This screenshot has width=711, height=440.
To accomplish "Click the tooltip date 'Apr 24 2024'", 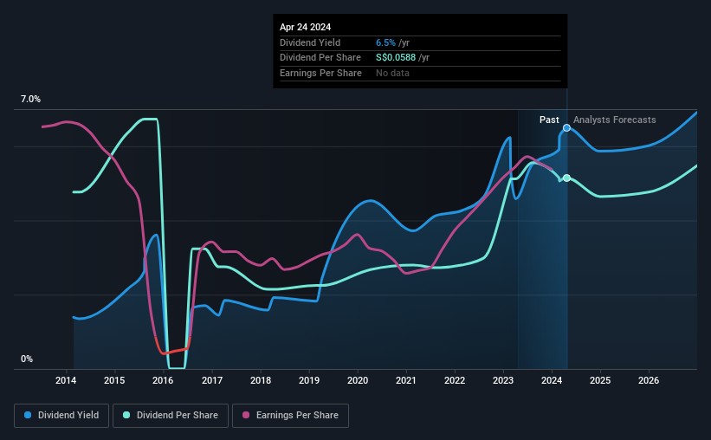I will [x=305, y=27].
